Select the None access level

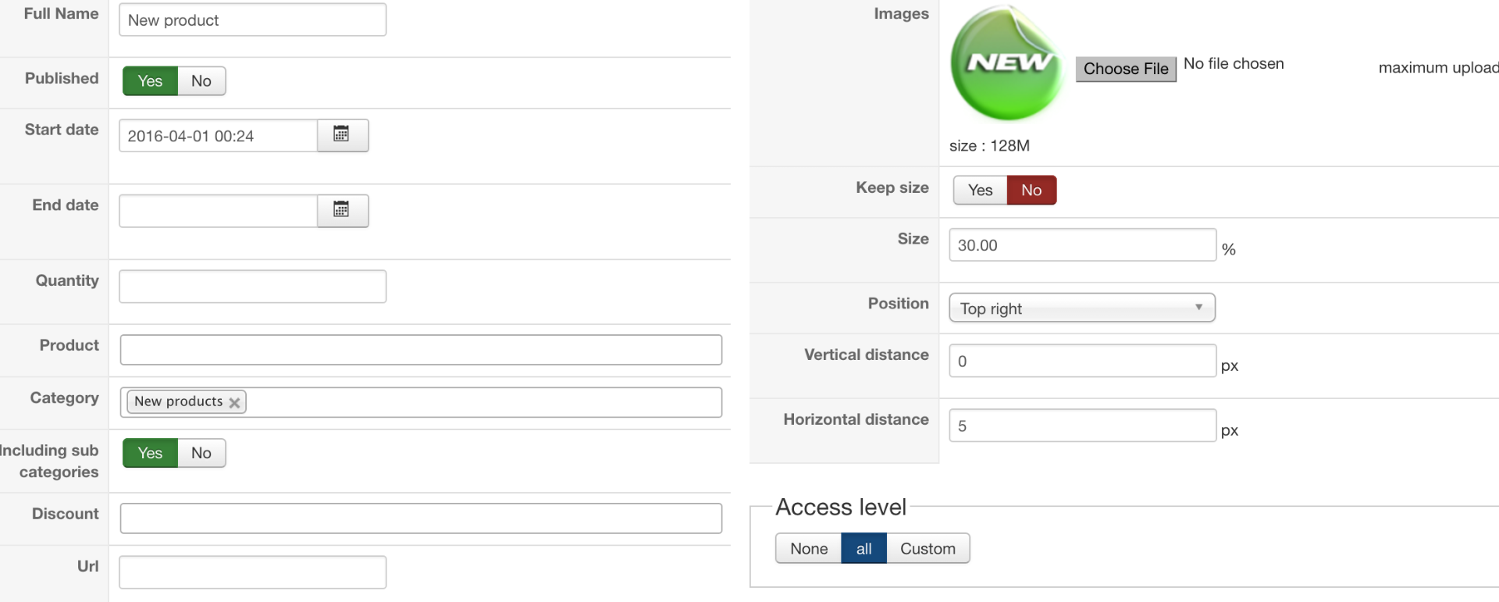pyautogui.click(x=808, y=549)
